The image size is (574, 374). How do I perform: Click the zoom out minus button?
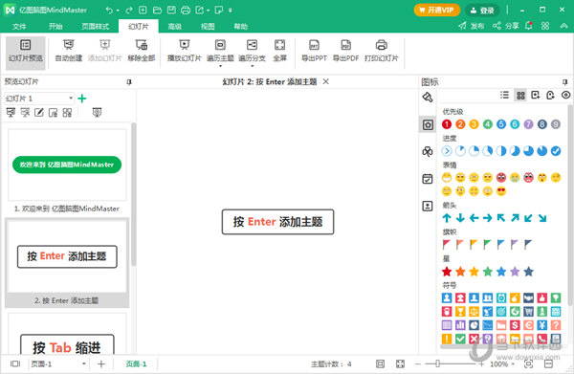click(418, 363)
